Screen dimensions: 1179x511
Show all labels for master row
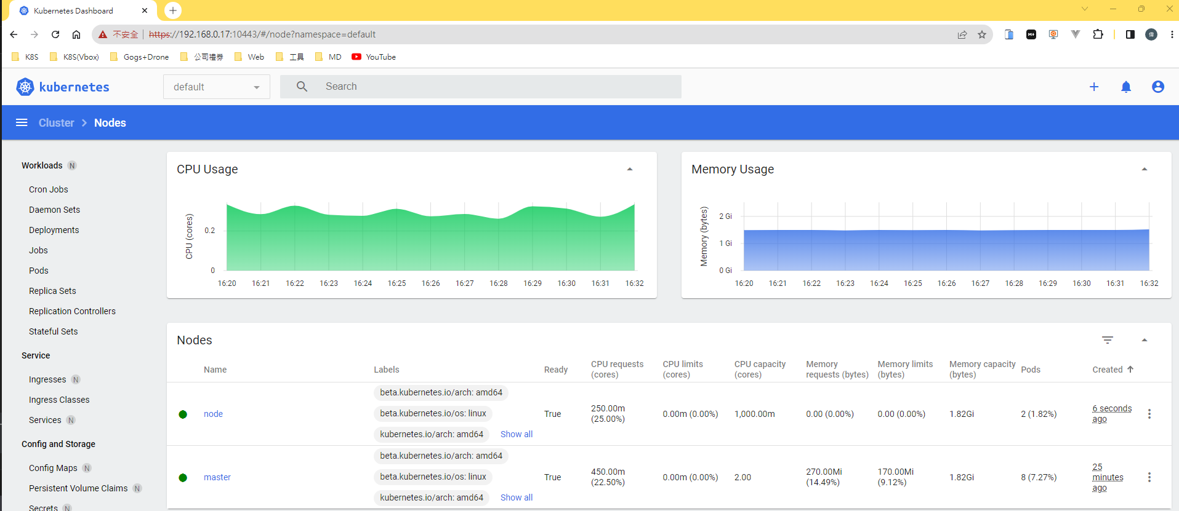tap(517, 497)
